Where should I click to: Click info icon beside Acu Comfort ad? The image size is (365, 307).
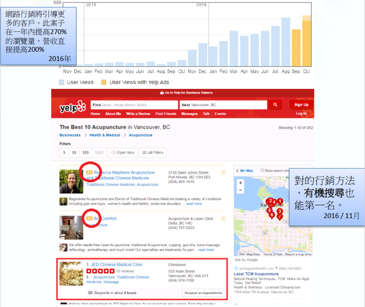click(224, 219)
